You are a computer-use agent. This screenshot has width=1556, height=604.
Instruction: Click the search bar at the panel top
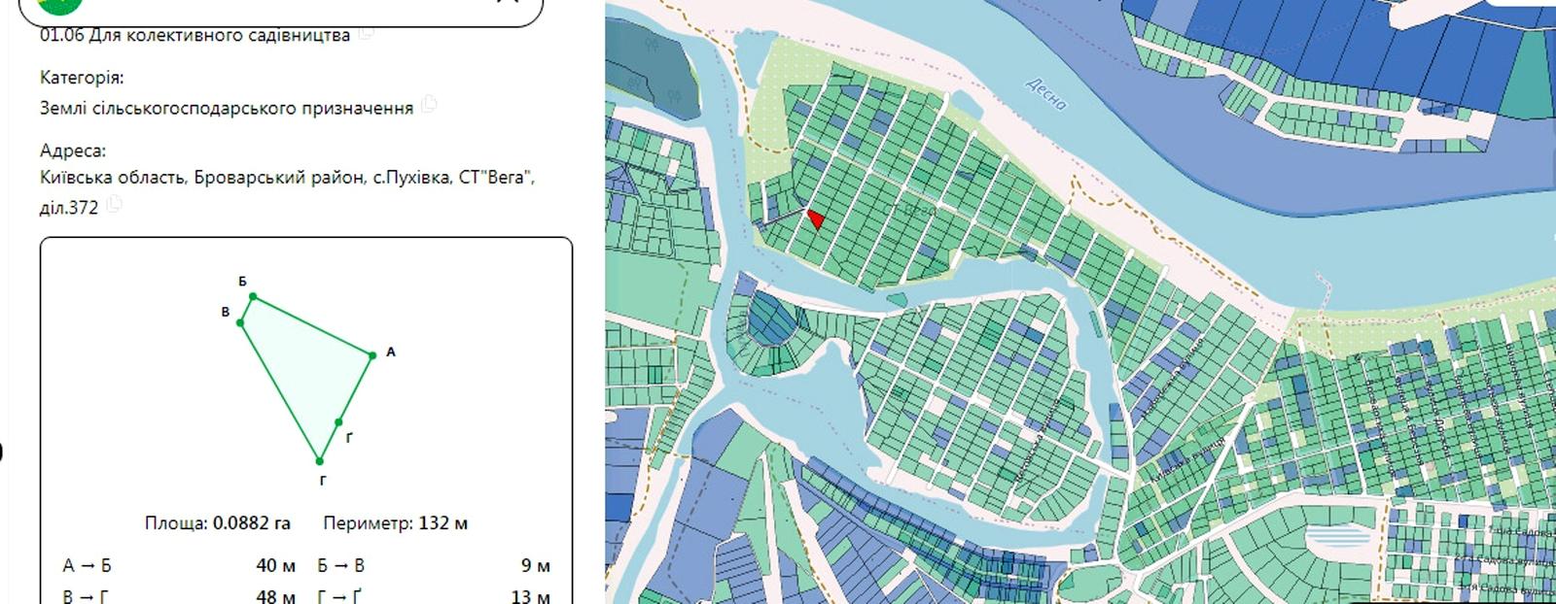(x=282, y=8)
